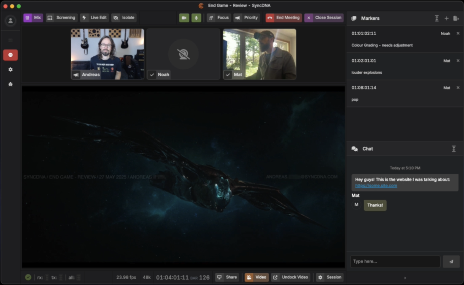This screenshot has width=464, height=285.
Task: Activate Isolate mode
Action: (124, 18)
